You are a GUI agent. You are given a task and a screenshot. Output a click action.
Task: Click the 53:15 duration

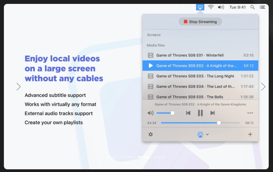pyautogui.click(x=248, y=55)
